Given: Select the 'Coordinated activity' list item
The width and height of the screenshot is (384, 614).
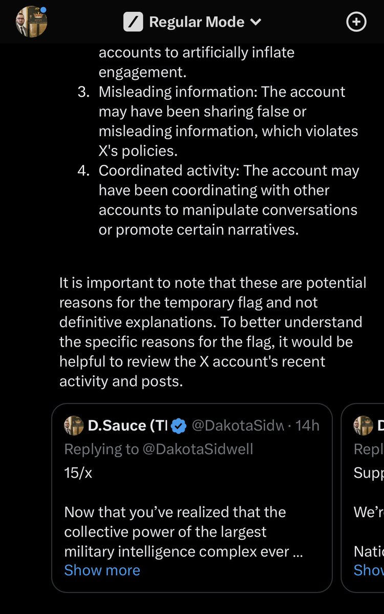Looking at the screenshot, I should pyautogui.click(x=228, y=200).
